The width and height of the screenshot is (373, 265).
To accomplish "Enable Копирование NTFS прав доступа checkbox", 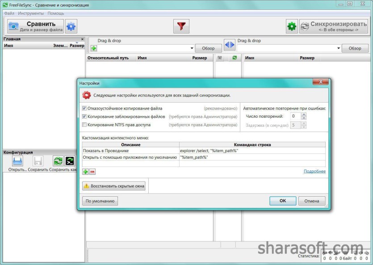I will click(84, 124).
